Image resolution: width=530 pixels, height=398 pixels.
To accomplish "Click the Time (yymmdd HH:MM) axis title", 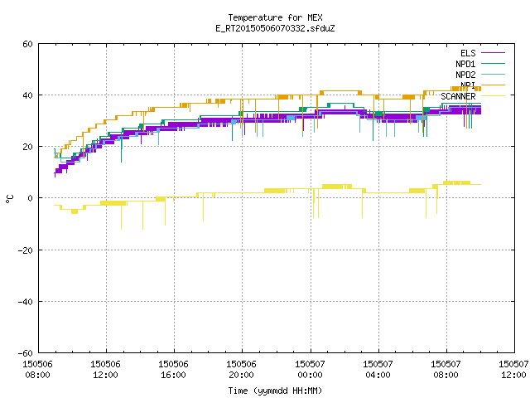I will (x=275, y=391).
